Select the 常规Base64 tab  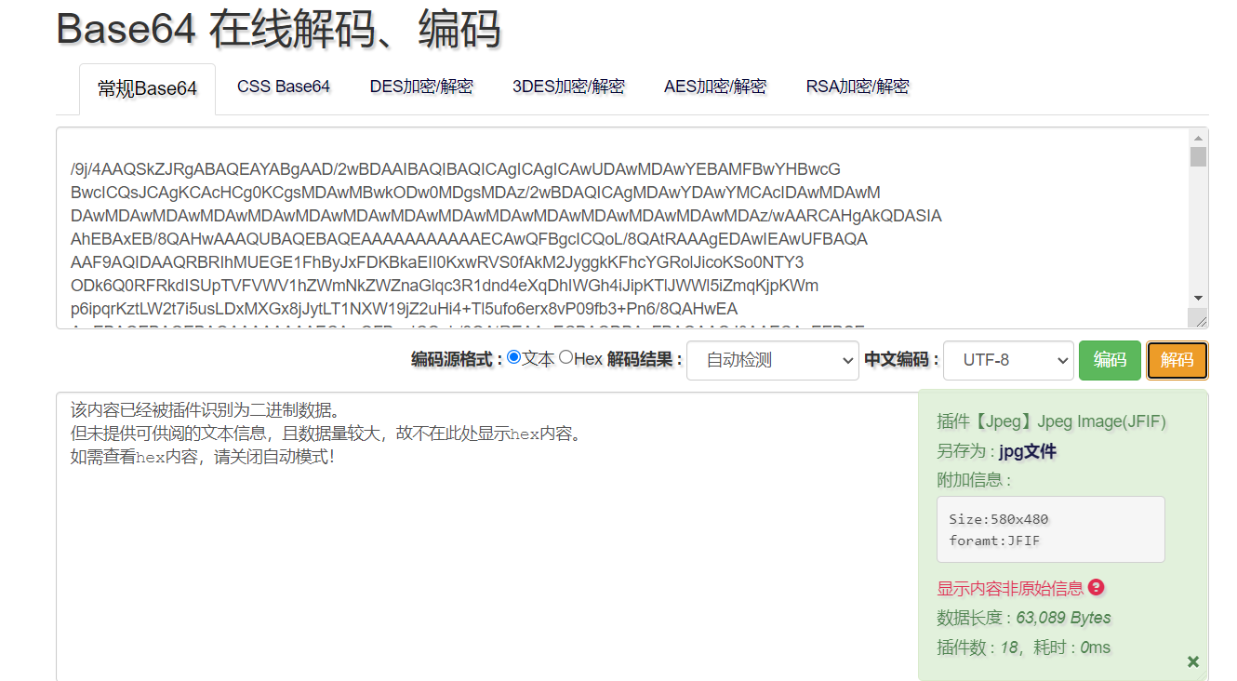[147, 87]
